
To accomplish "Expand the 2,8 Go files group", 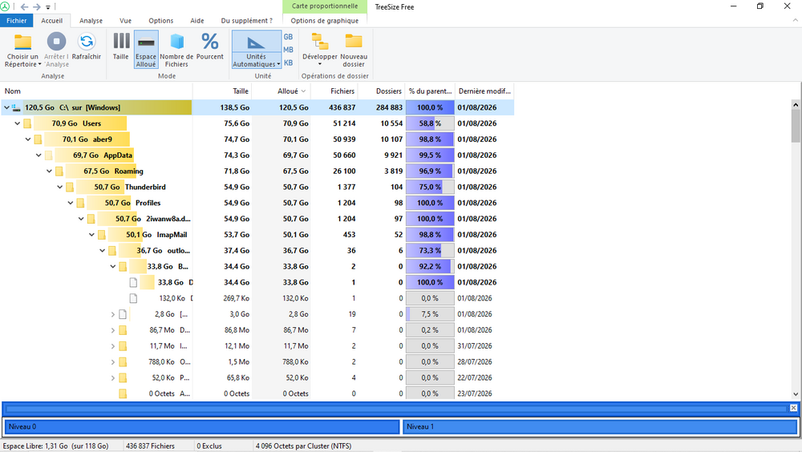I will coord(113,314).
